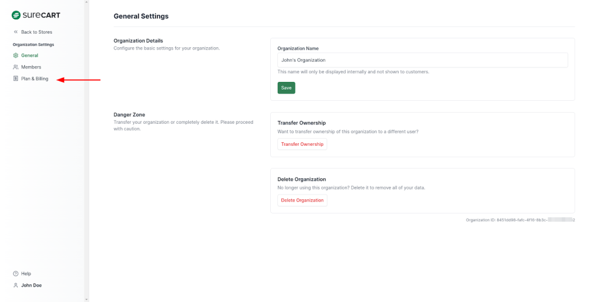Click the SureCart logo icon
The width and height of the screenshot is (604, 302).
(x=16, y=15)
